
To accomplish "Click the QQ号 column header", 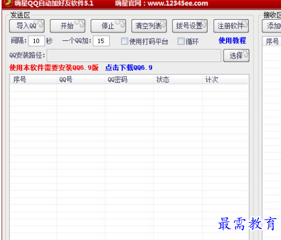I will pos(81,80).
